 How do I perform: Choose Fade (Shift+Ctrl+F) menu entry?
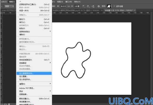coord(34,15)
